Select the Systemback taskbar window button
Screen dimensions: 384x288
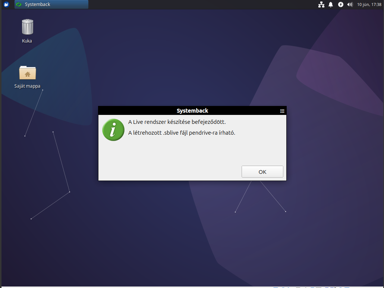(51, 4)
